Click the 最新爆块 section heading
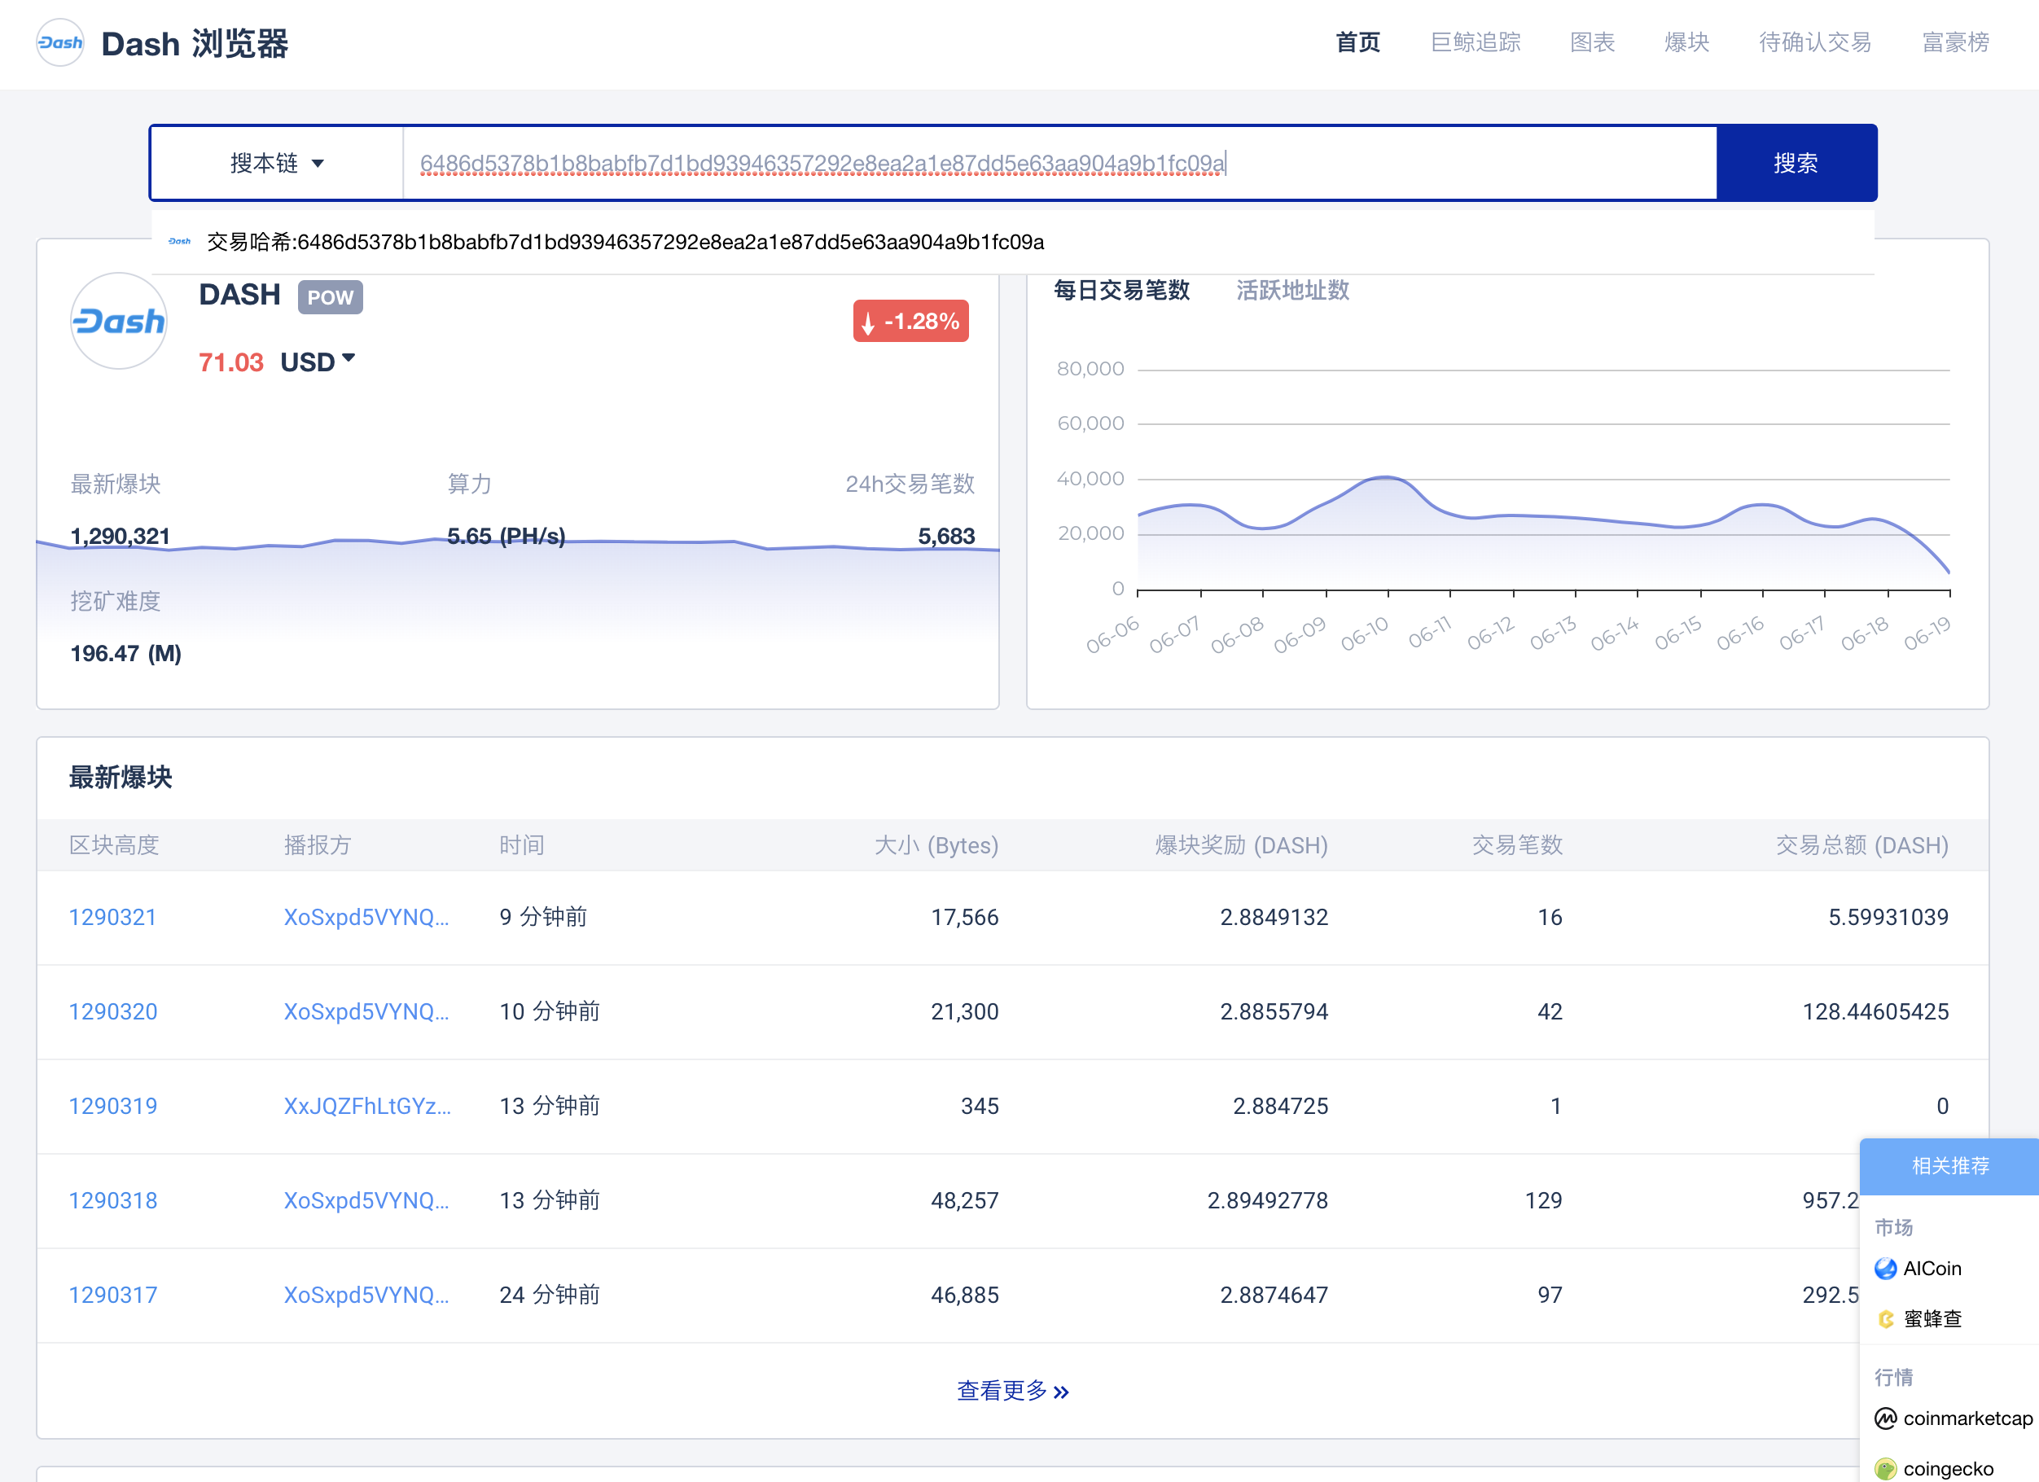This screenshot has width=2039, height=1482. tap(121, 777)
